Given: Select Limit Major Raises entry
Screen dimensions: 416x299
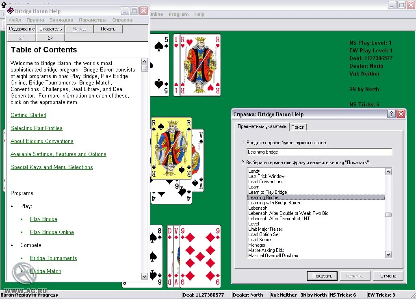Looking at the screenshot, I should [265, 229].
